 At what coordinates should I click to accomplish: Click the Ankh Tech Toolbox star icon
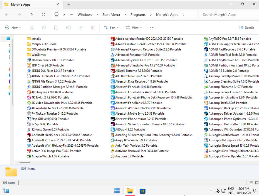coord(112,146)
